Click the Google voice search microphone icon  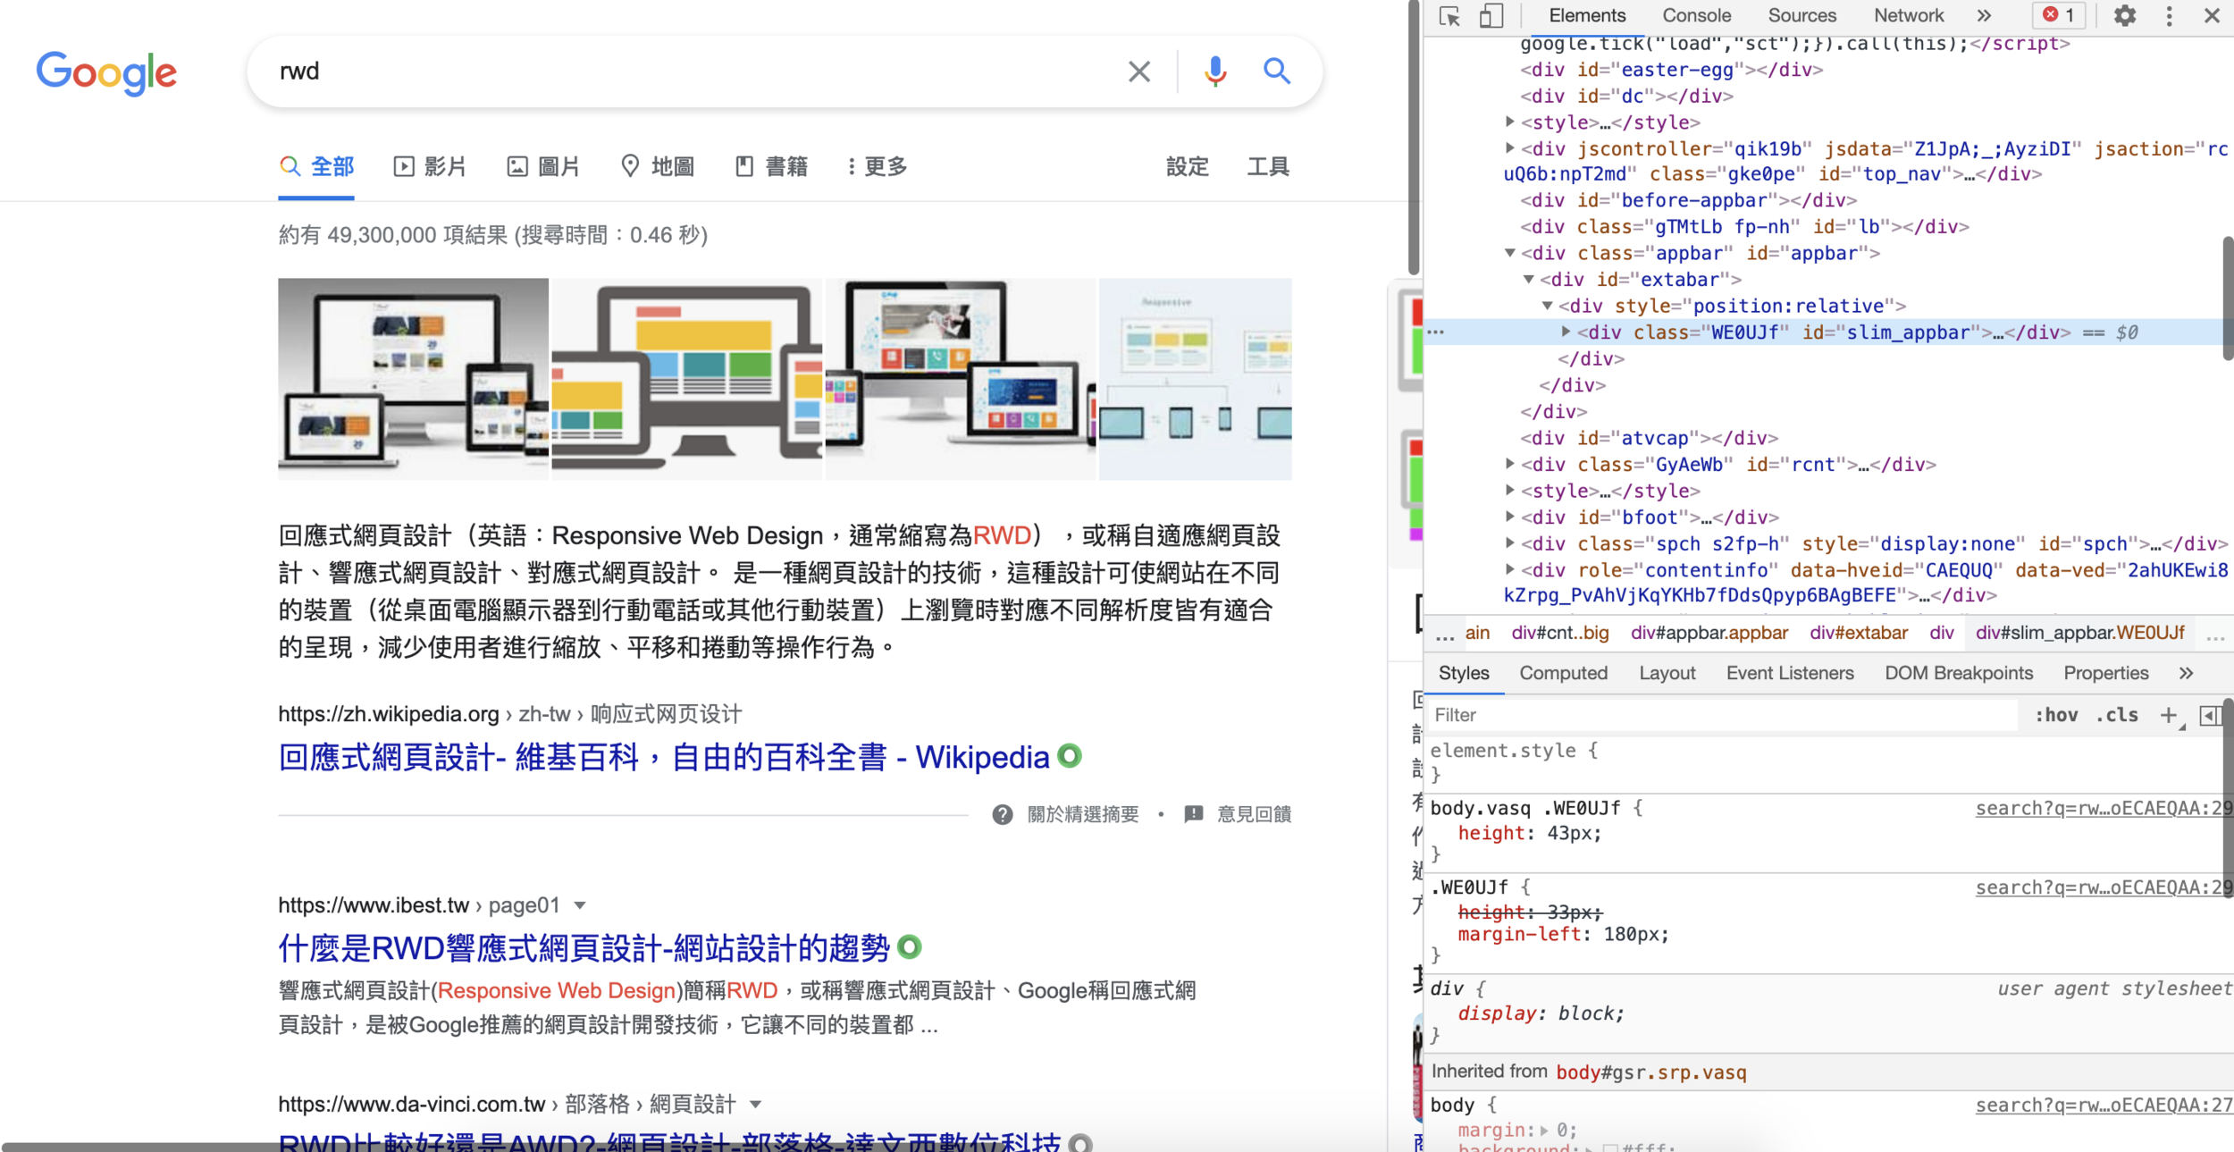tap(1214, 71)
